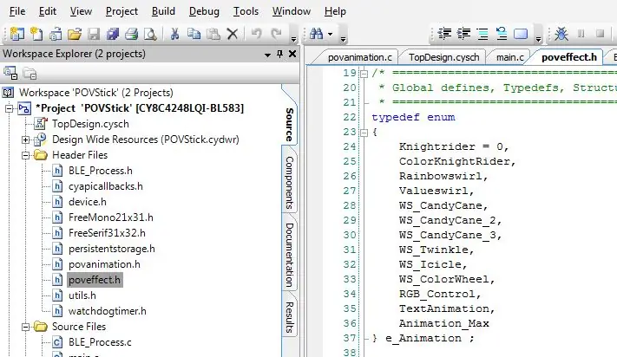Open the Tools menu
Image resolution: width=617 pixels, height=357 pixels.
[x=246, y=11]
